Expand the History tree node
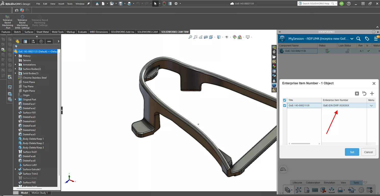The width and height of the screenshot is (380, 196). [x=16, y=56]
